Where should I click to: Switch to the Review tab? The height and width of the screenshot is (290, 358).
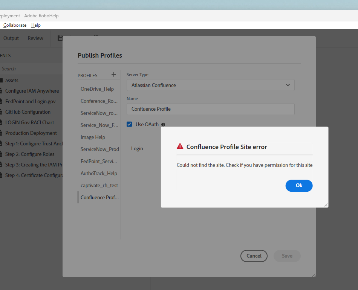click(x=35, y=38)
